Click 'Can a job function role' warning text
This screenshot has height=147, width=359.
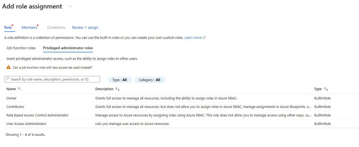coord(52,68)
